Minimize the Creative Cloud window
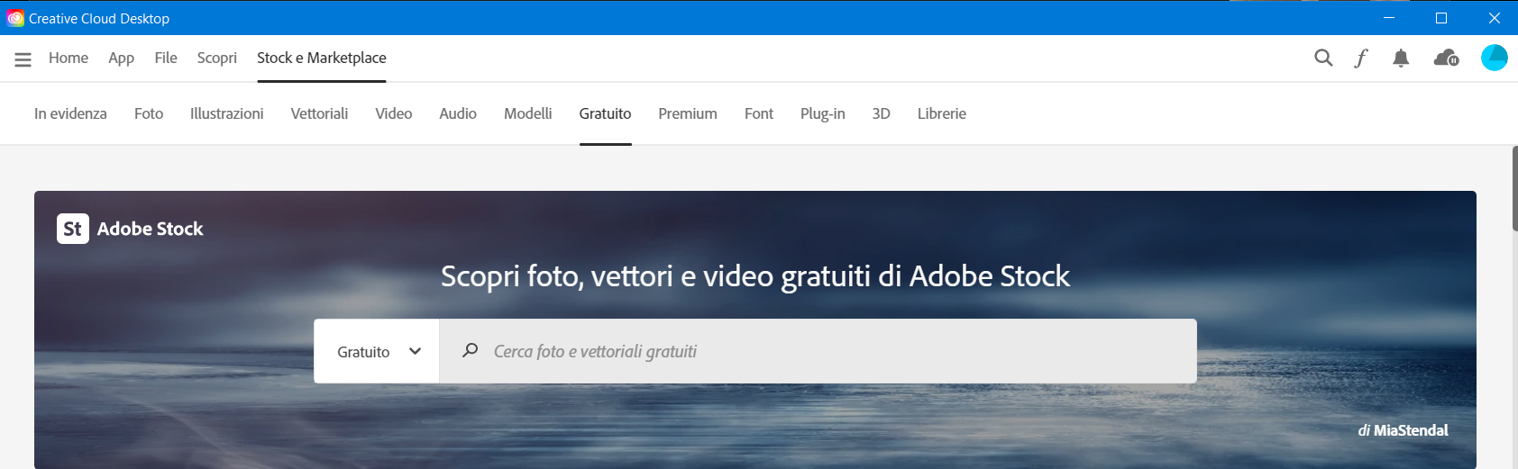Viewport: 1518px width, 469px height. click(x=1389, y=18)
